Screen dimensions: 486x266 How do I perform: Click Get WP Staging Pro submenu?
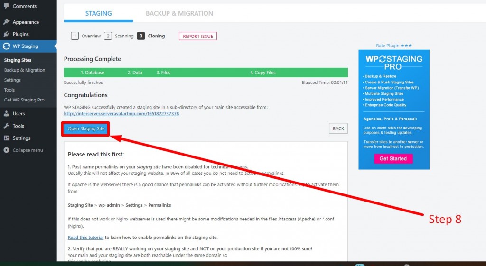pos(24,100)
